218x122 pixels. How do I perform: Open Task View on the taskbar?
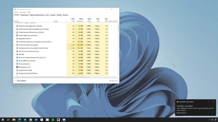tap(8, 119)
